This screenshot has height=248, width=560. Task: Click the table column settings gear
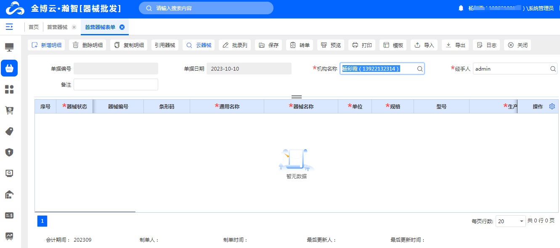552,107
